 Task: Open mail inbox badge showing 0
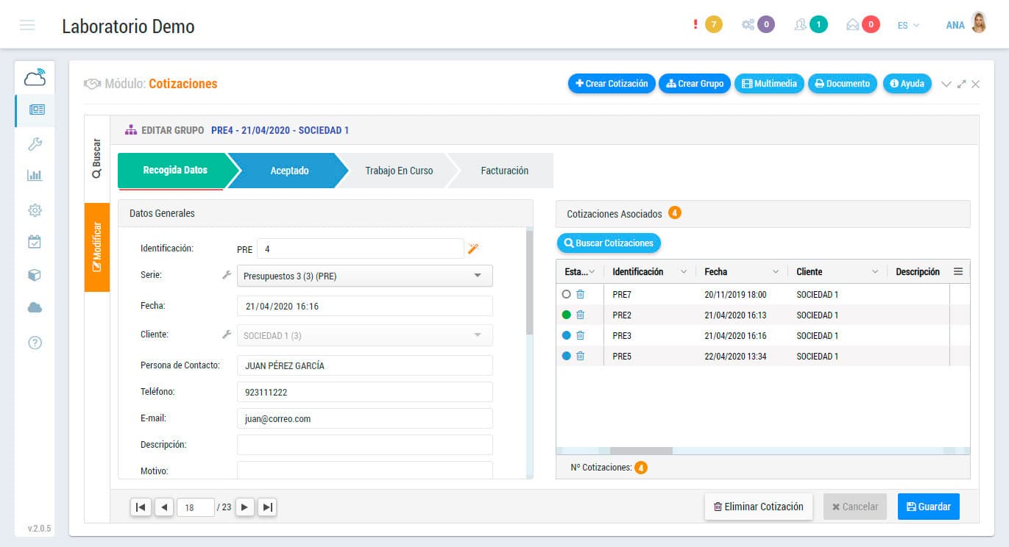pos(871,25)
